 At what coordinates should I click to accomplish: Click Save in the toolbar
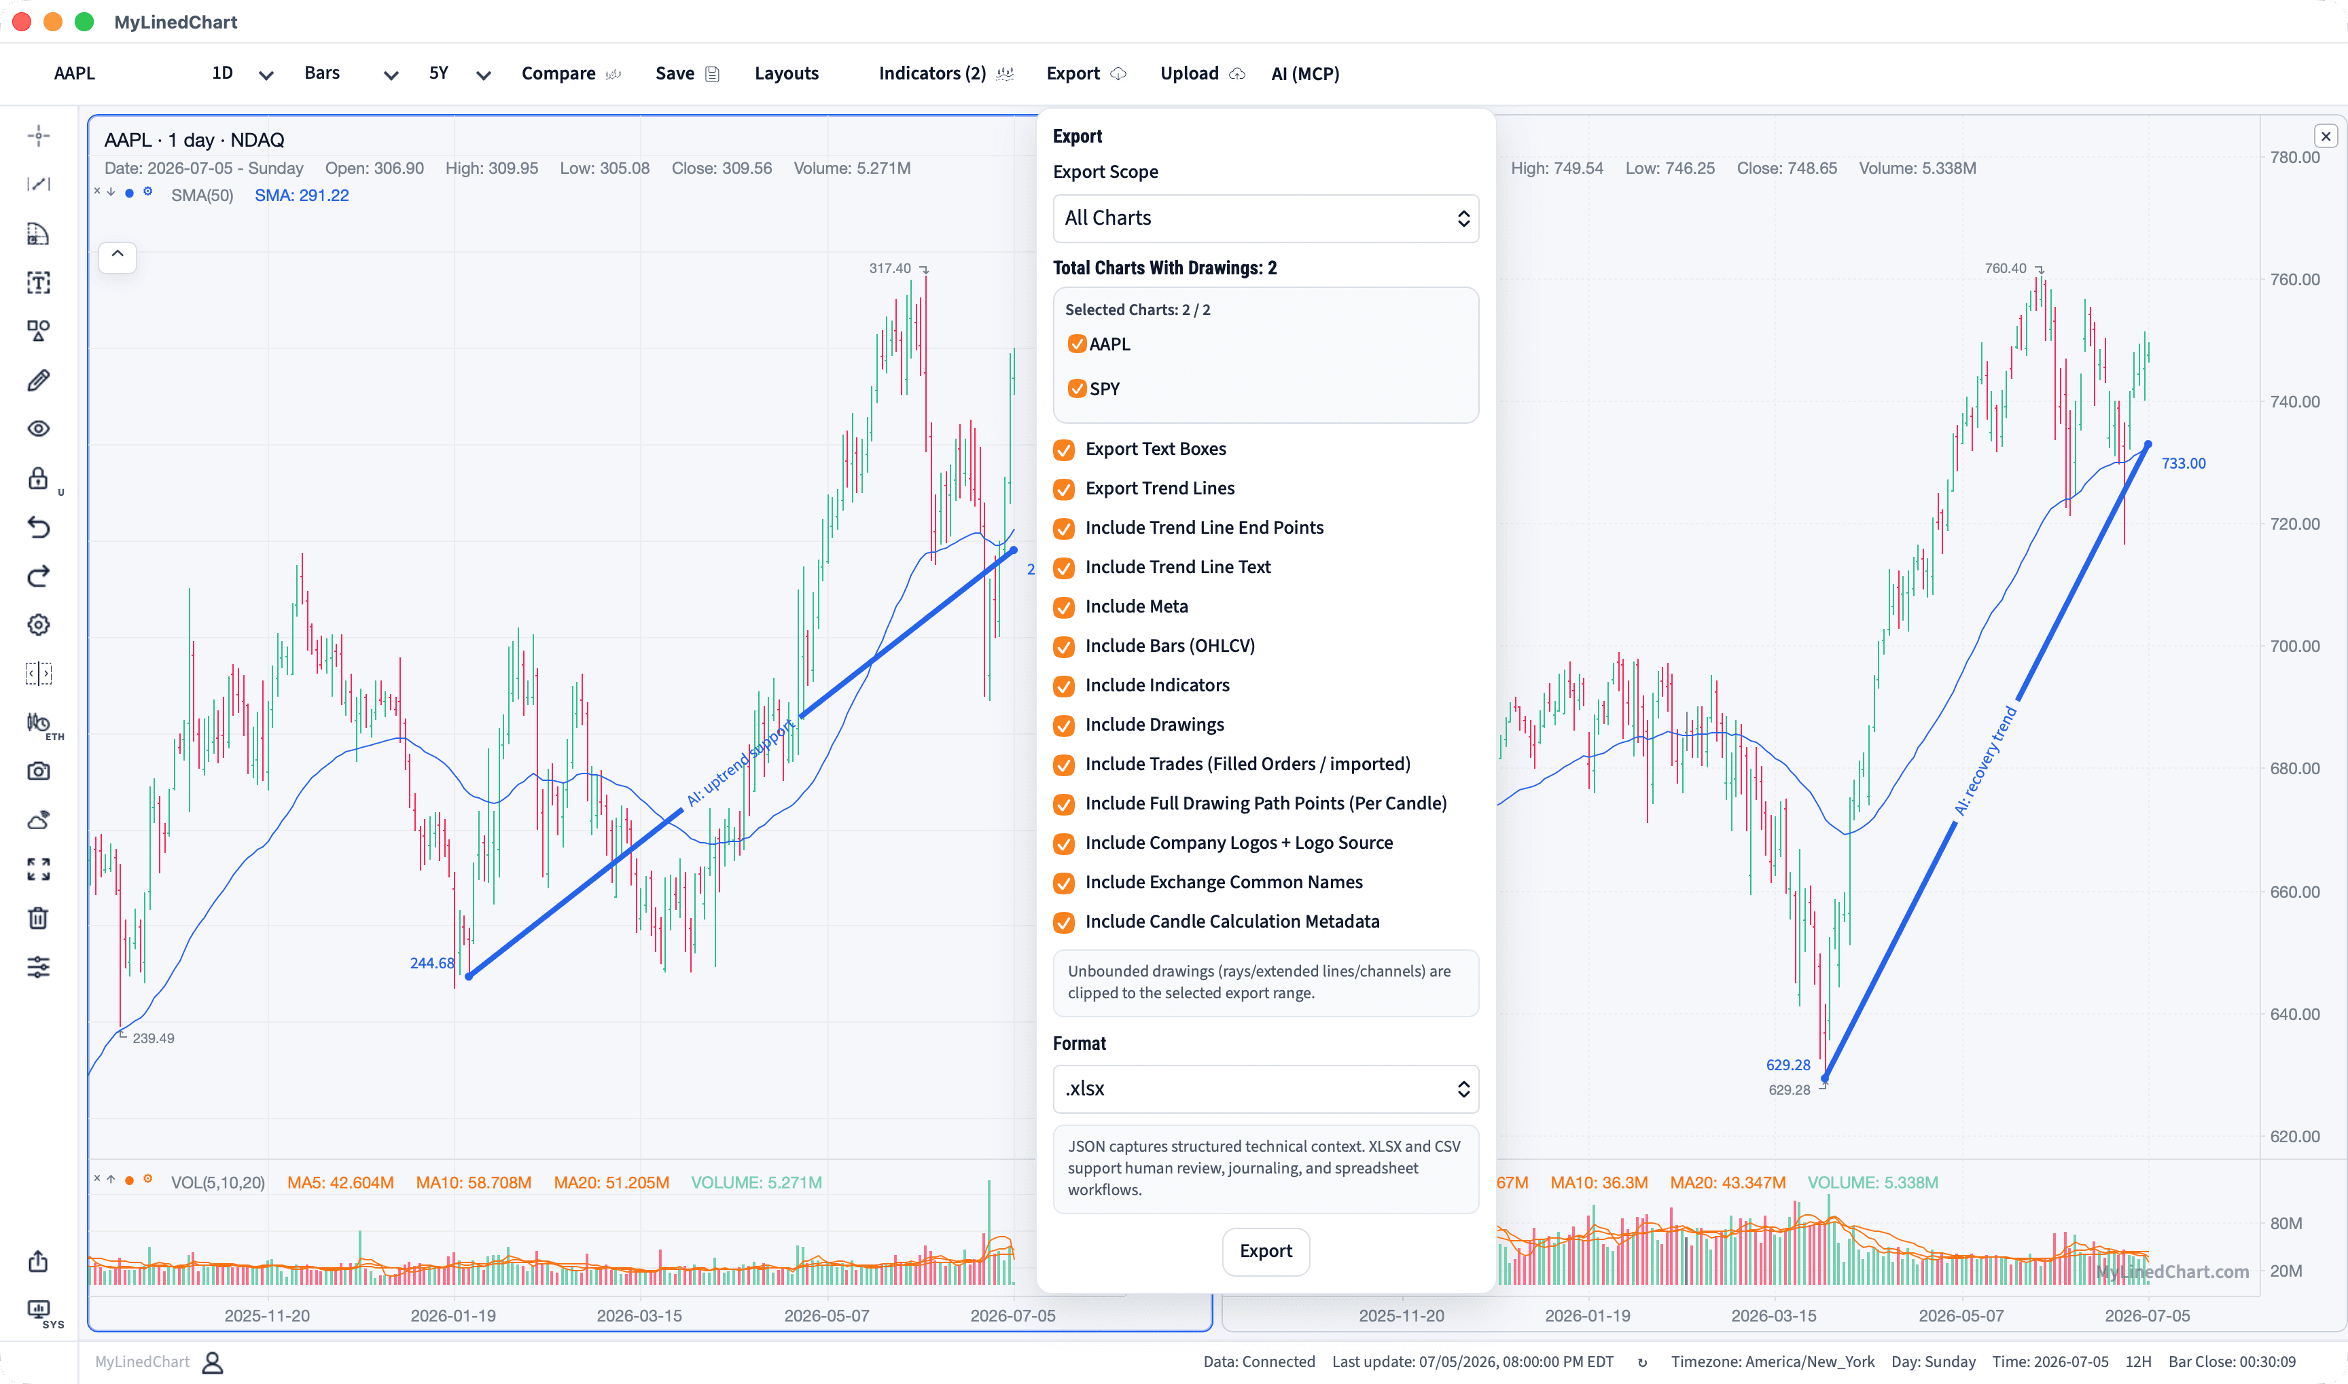point(688,73)
